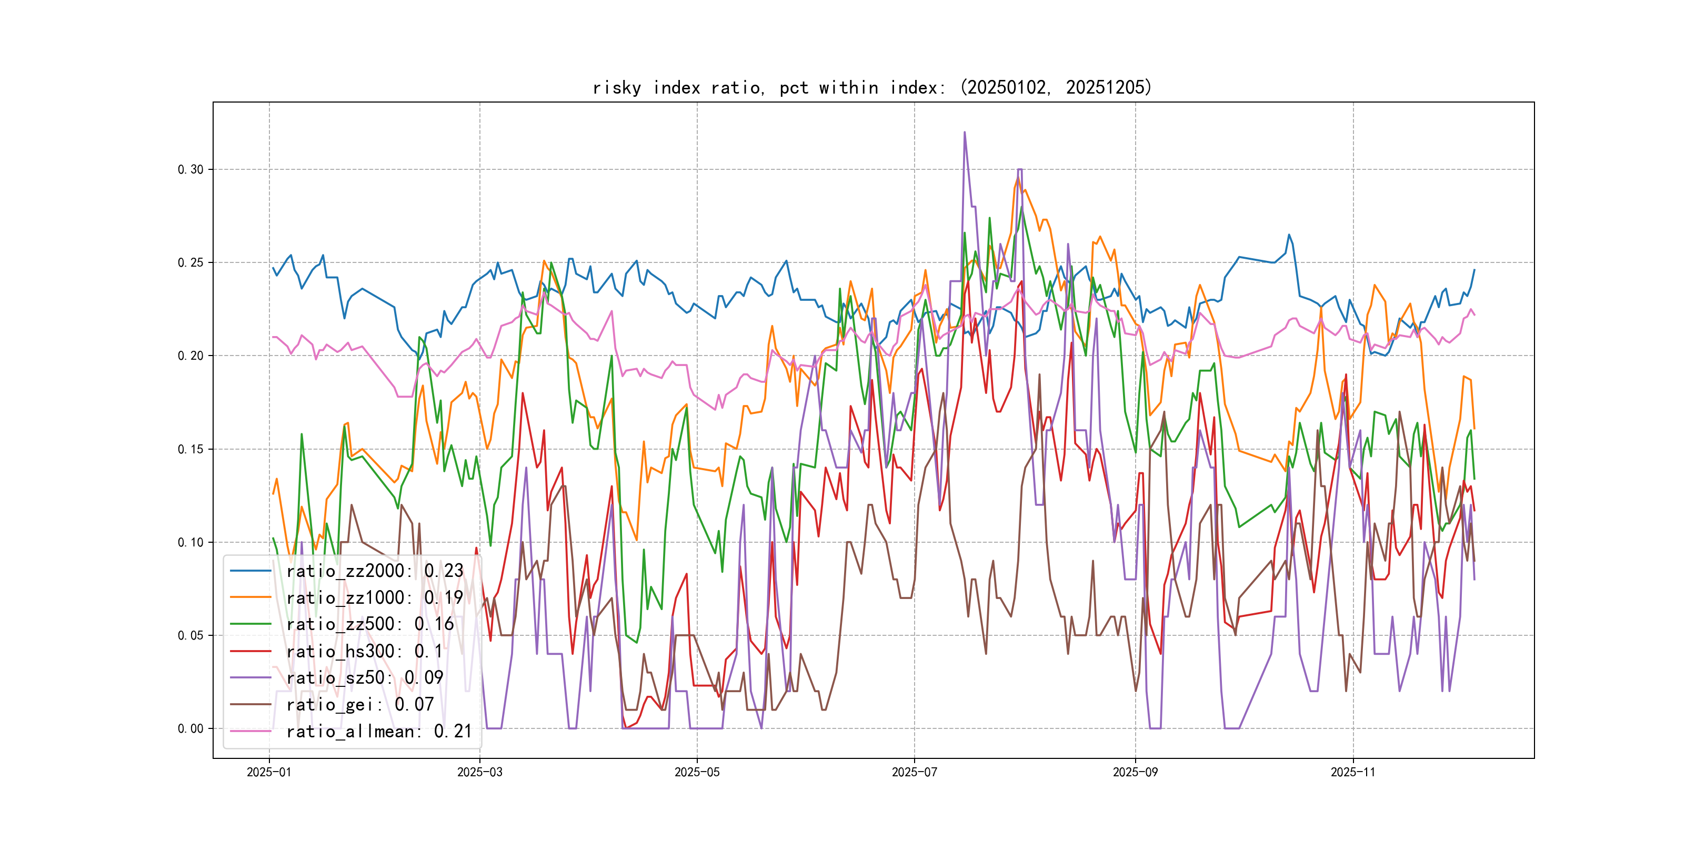This screenshot has height=852, width=1705.
Task: Click the 0.15 y-axis tick label
Action: coord(190,450)
